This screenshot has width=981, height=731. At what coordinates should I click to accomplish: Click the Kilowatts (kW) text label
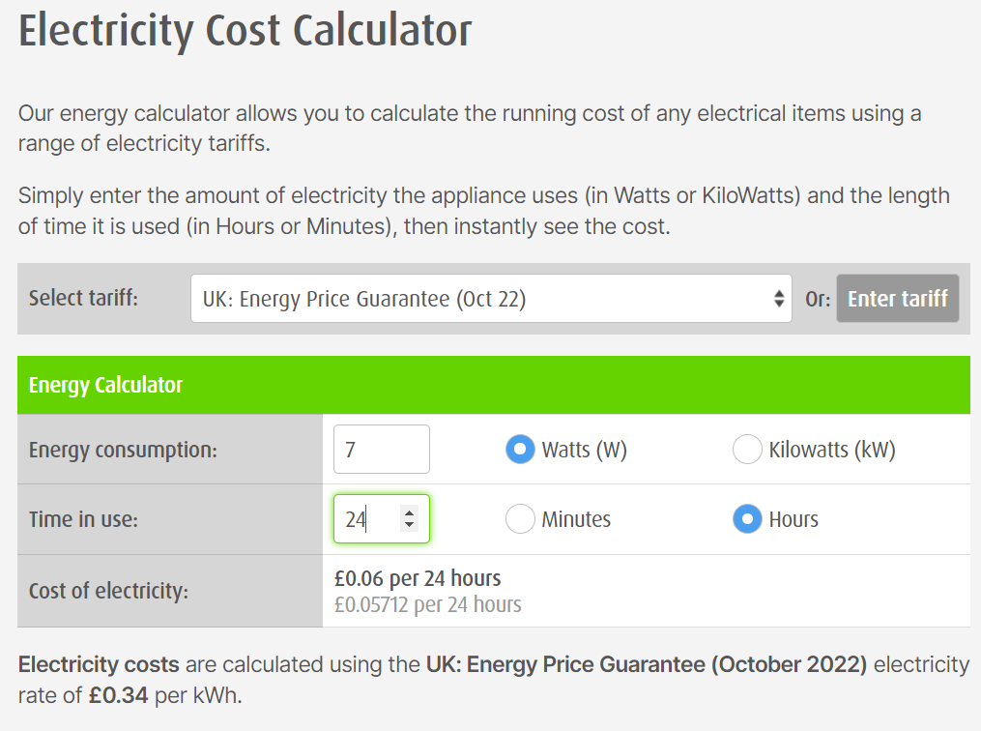tap(832, 450)
